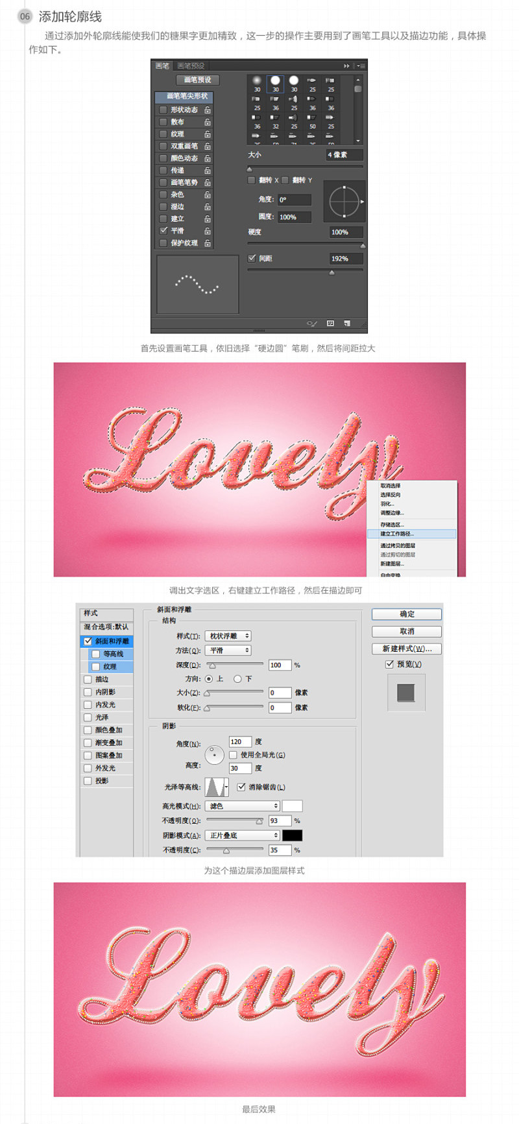The image size is (519, 1124).
Task: Toggle 预览 checkbox
Action: point(389,664)
